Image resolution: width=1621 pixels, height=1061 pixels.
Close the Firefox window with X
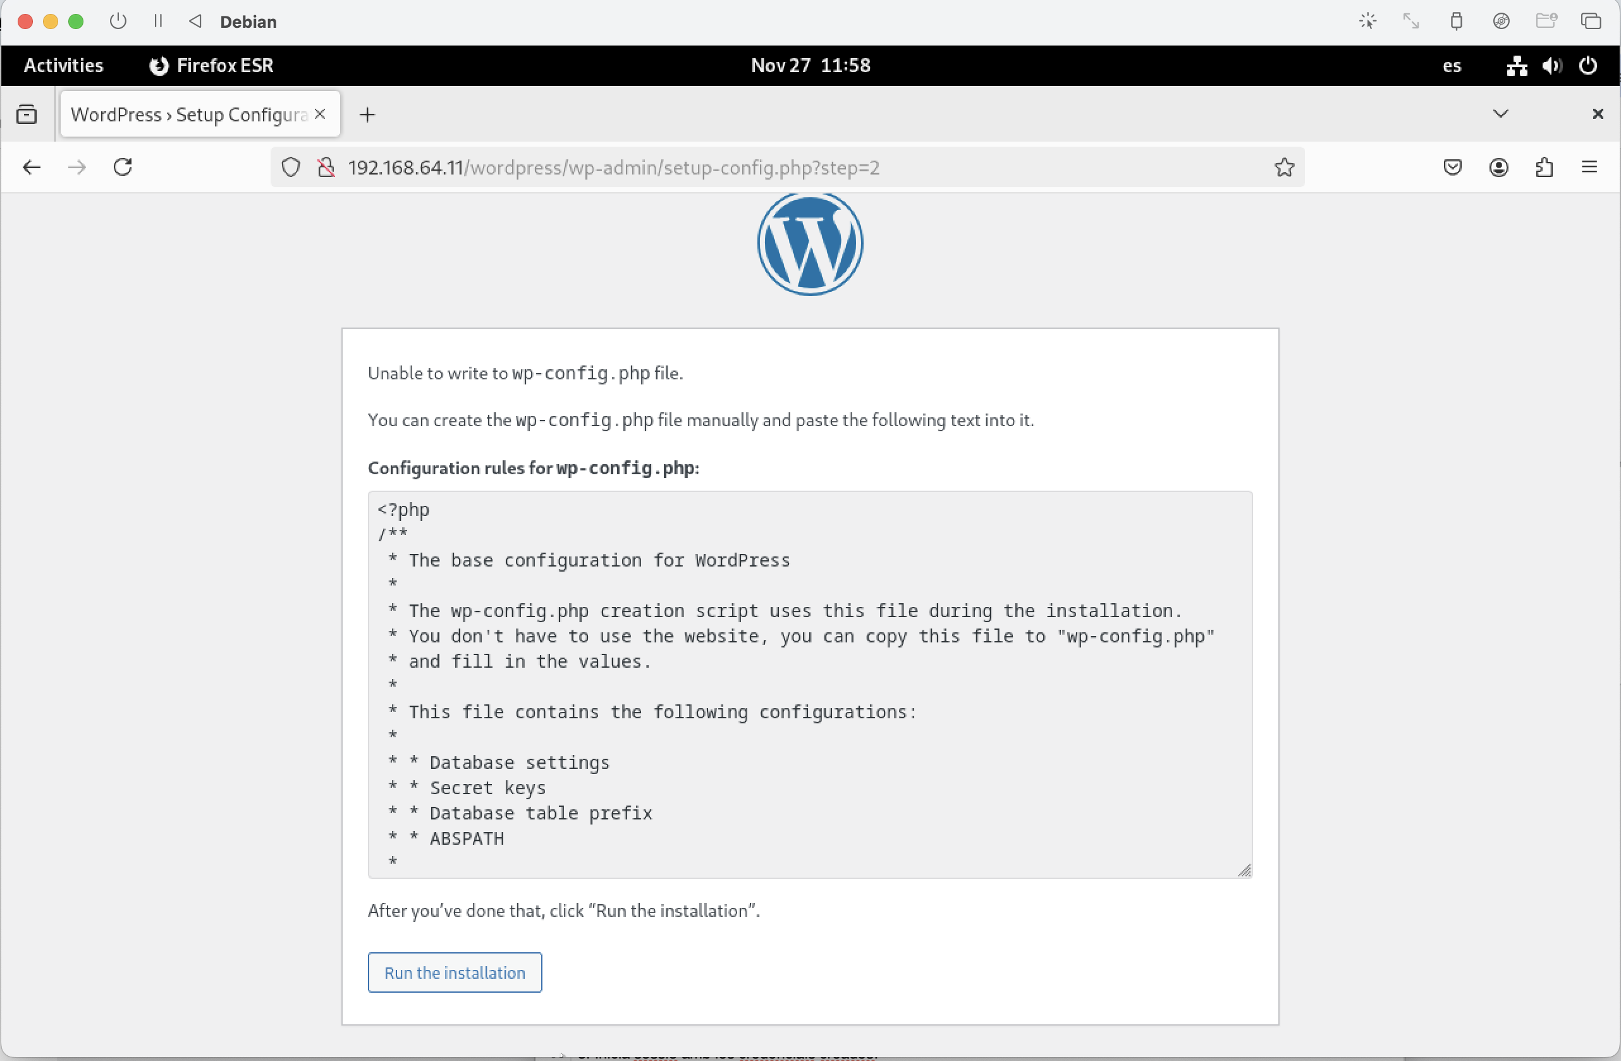click(1598, 114)
